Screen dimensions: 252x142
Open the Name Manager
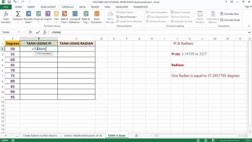[110, 17]
